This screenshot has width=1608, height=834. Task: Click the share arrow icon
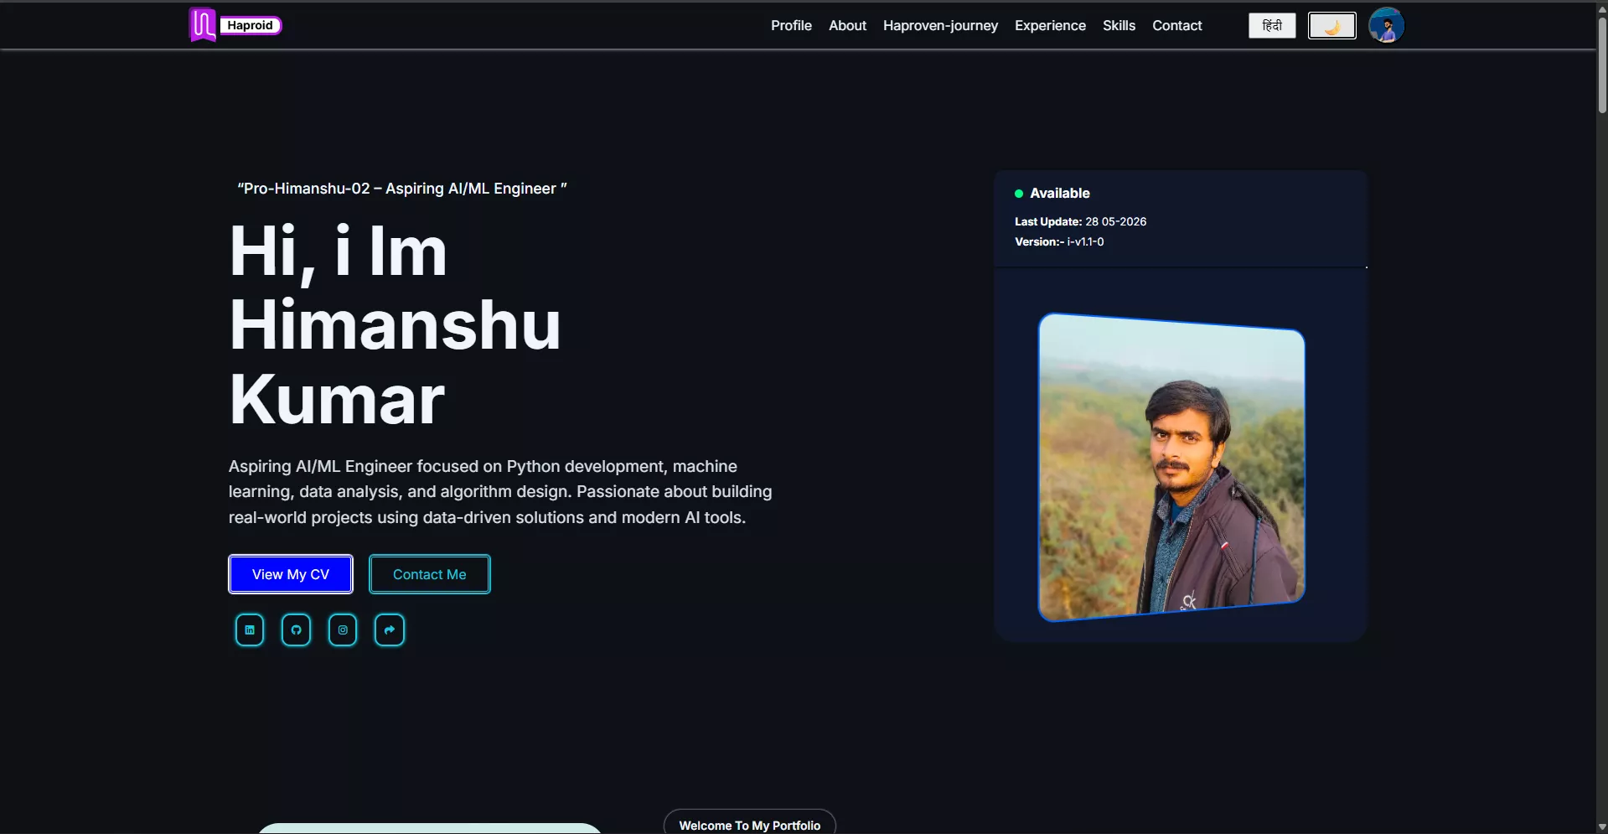(390, 630)
